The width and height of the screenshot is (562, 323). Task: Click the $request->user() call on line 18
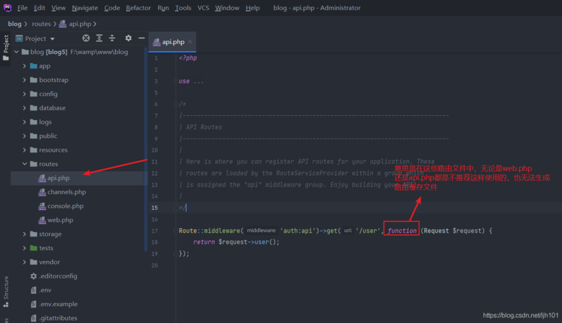[247, 242]
